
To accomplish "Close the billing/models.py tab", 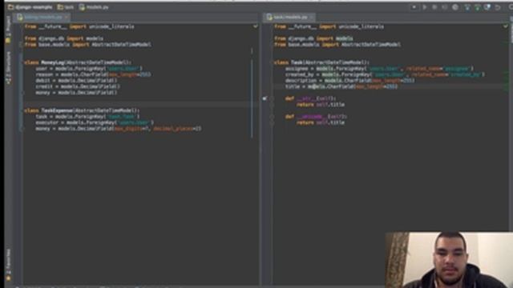I will pyautogui.click(x=67, y=17).
